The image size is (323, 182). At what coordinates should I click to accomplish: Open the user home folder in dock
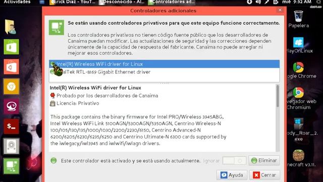coord(10,27)
